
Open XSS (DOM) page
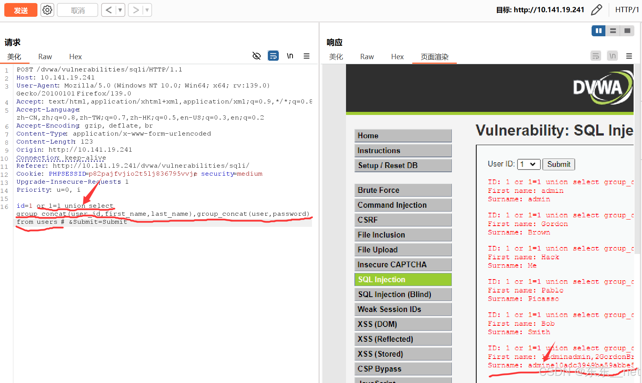[x=403, y=324]
